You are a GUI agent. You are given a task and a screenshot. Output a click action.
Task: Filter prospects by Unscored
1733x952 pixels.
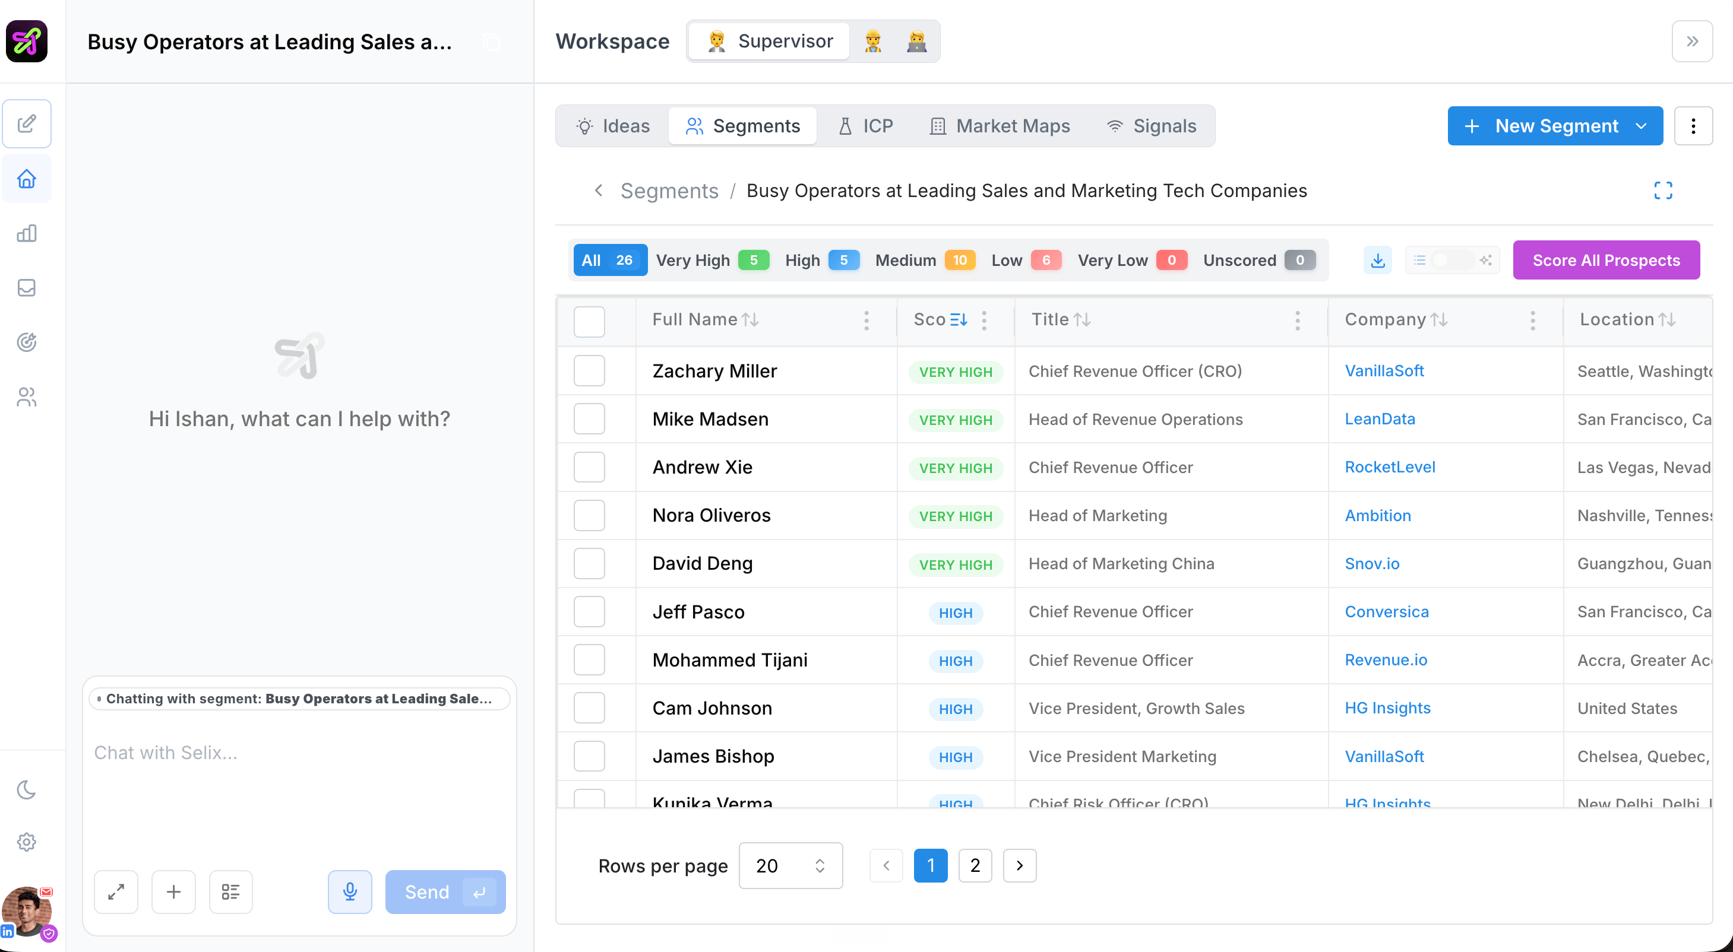tap(1258, 260)
